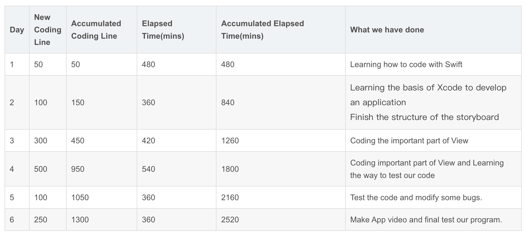Click the accumulated coding line value 450
Image resolution: width=524 pixels, height=236 pixels.
click(78, 141)
